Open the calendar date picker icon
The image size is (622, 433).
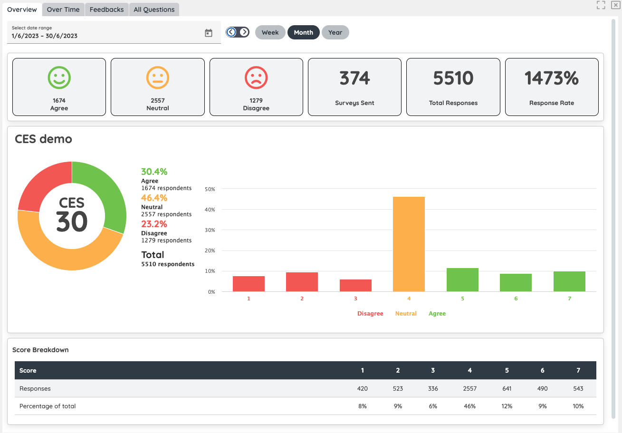pos(208,33)
